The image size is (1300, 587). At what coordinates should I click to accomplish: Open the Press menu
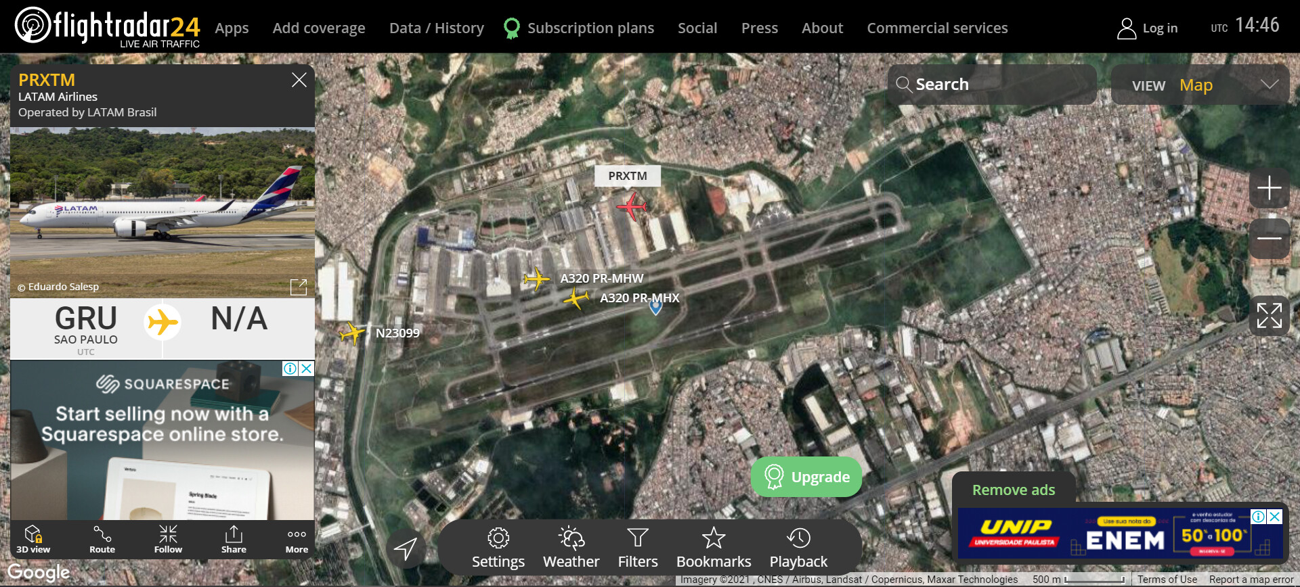click(760, 28)
